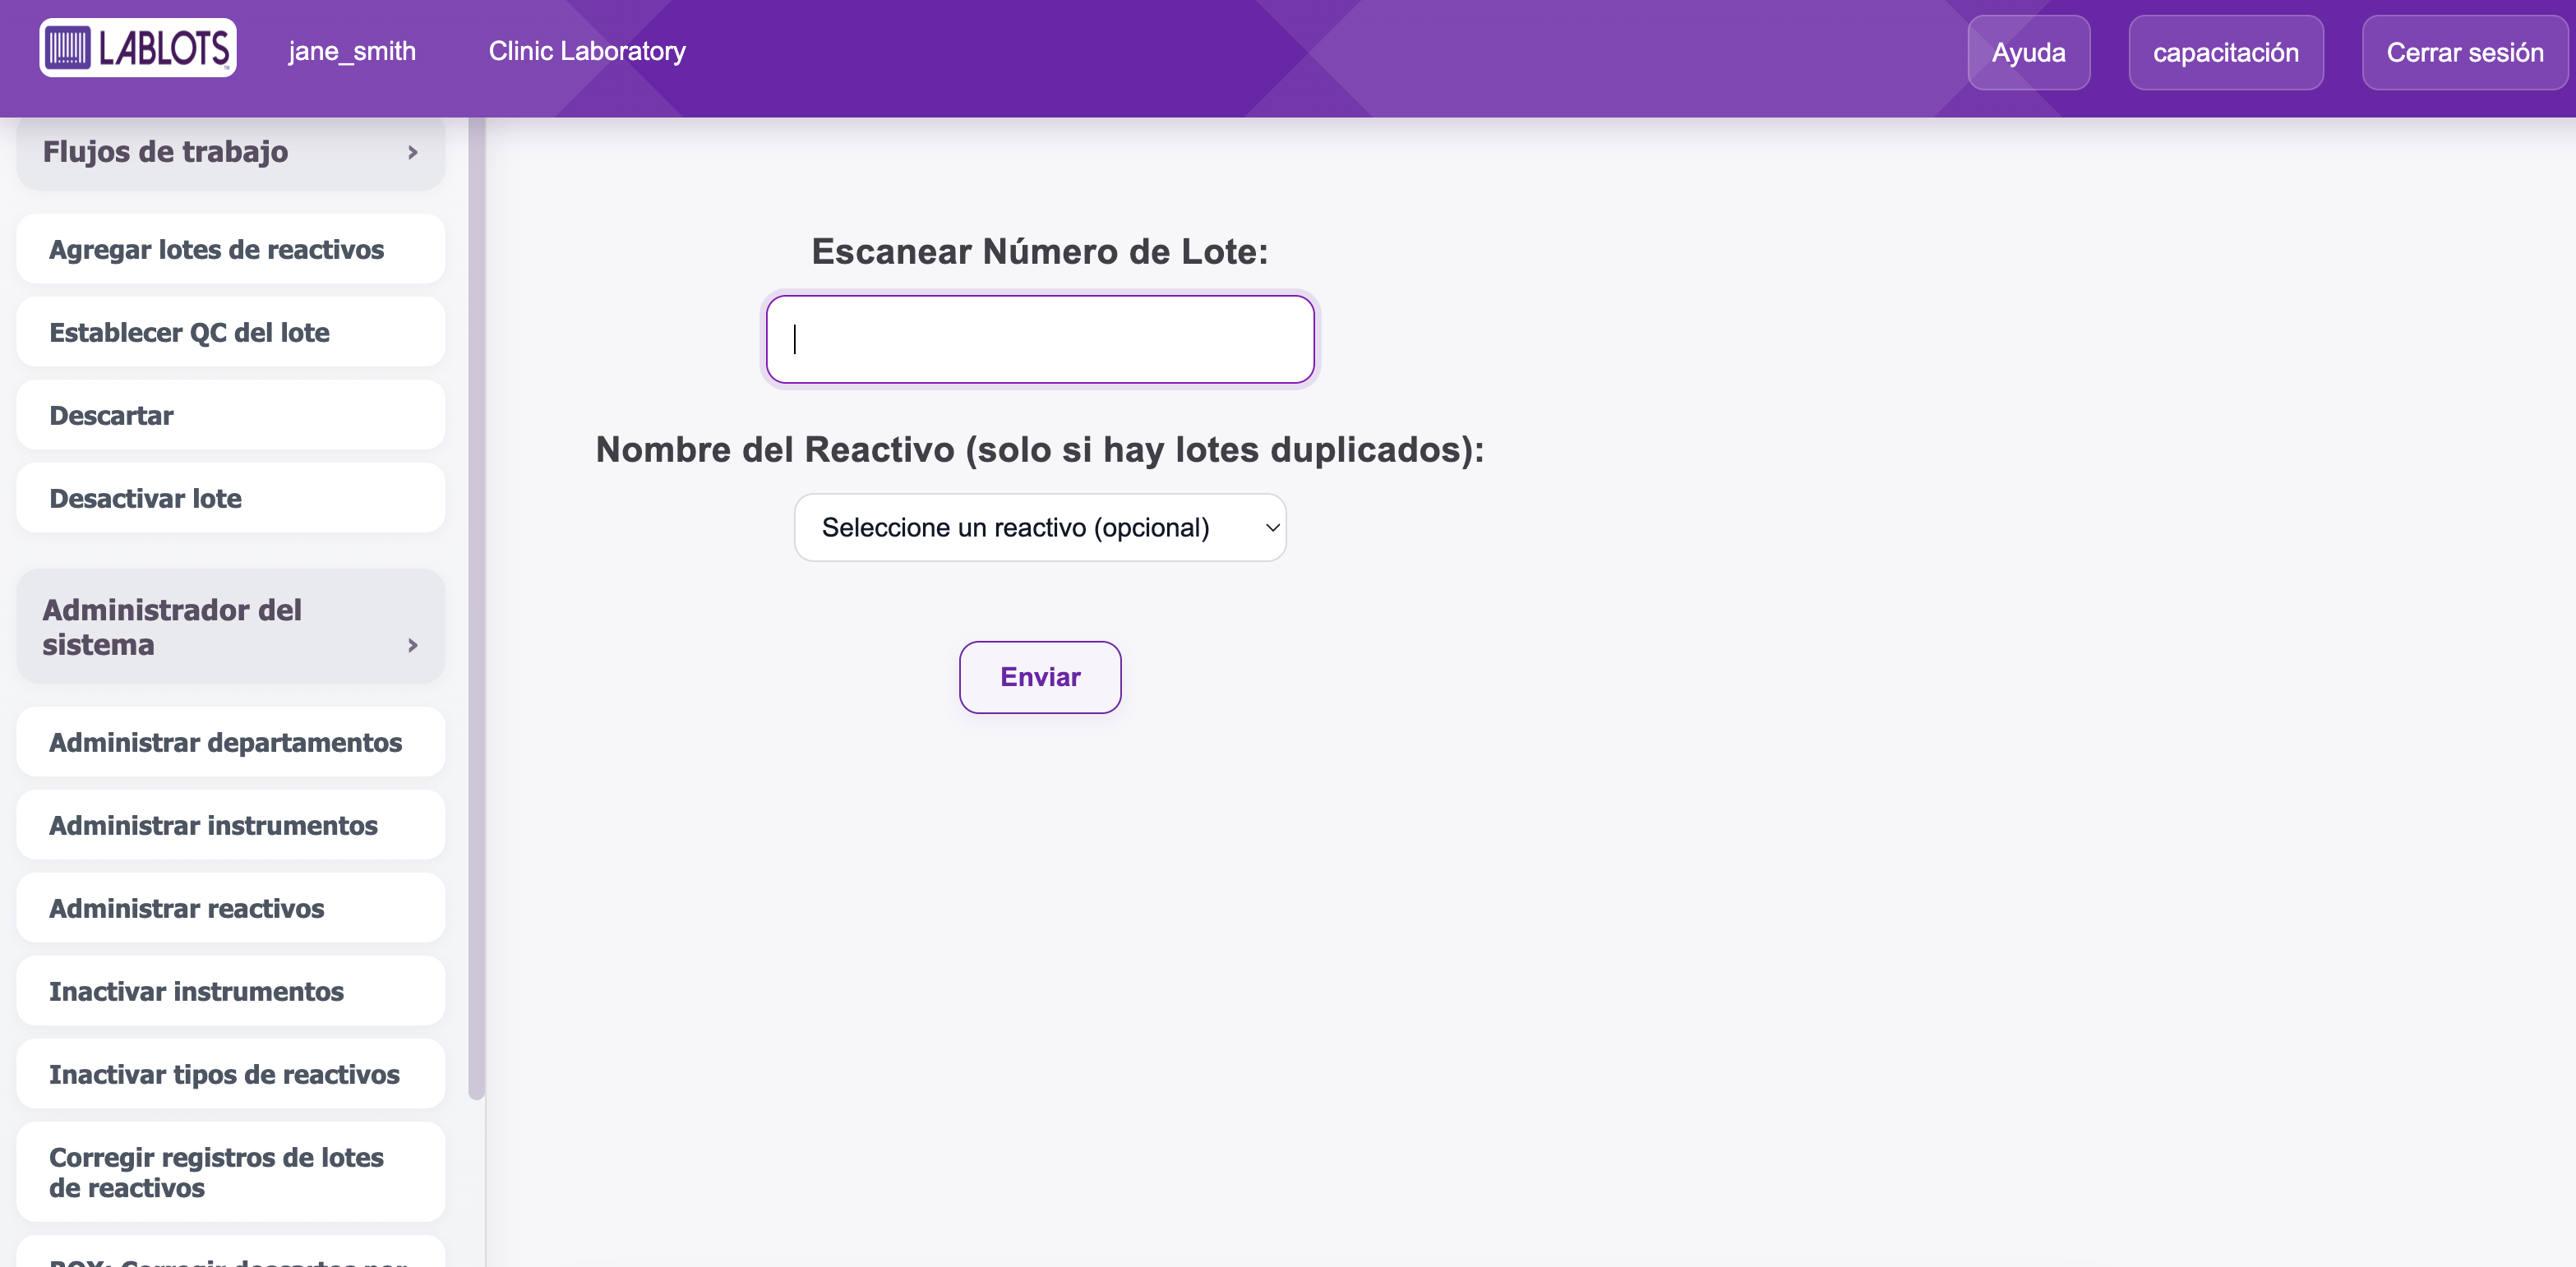Open the Seleccione un reactivo dropdown
The image size is (2576, 1267).
click(1040, 527)
